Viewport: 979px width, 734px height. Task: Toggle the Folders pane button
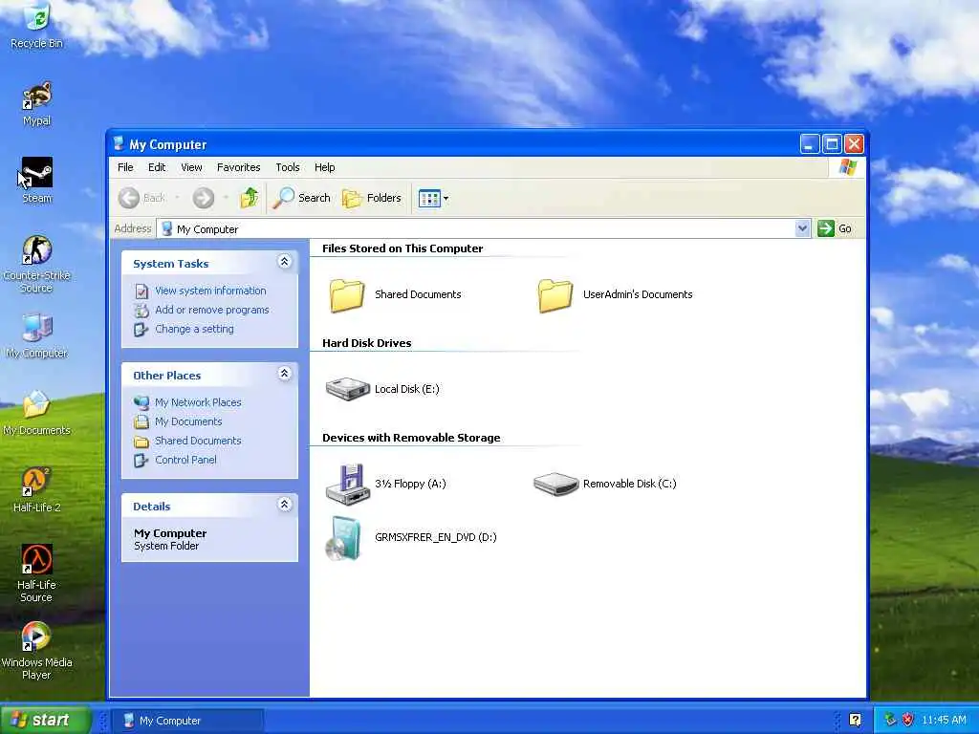click(x=372, y=198)
